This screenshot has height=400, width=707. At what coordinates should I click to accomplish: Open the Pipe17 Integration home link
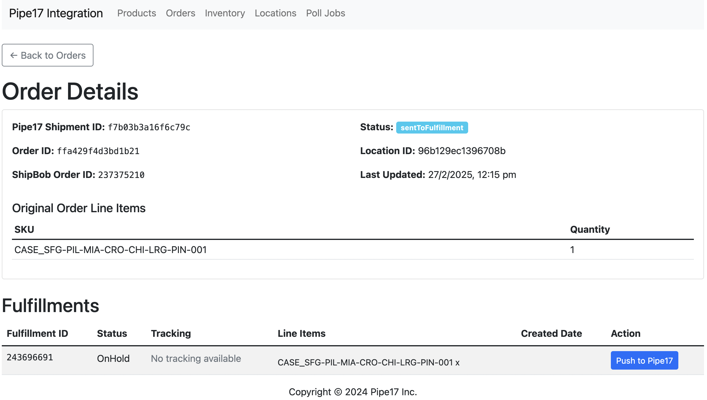pos(56,13)
